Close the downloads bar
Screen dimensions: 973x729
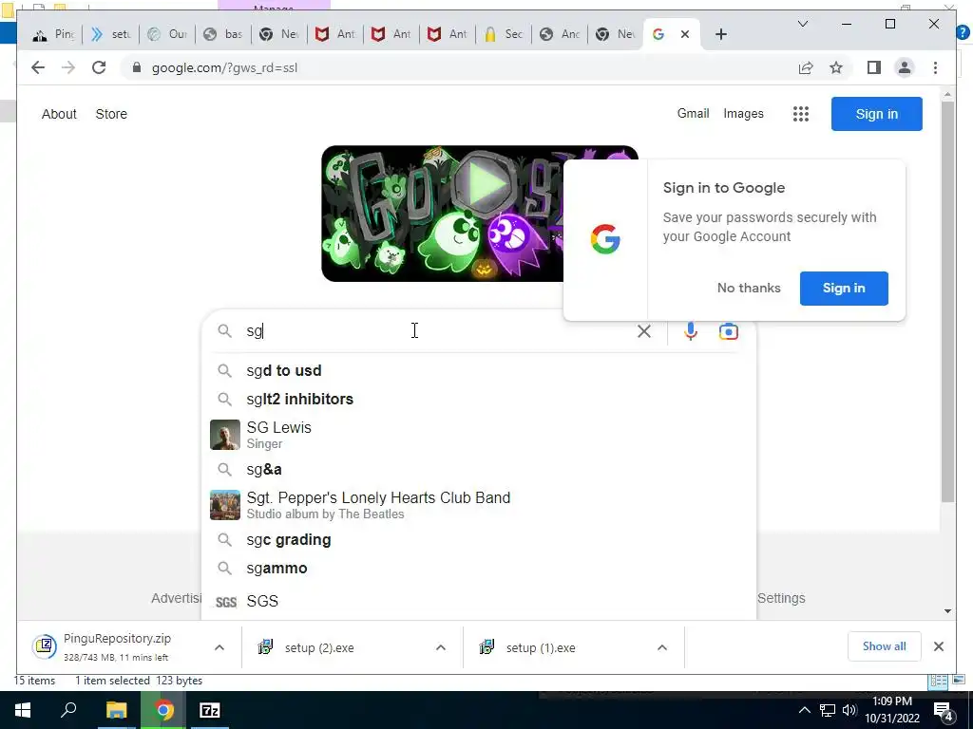[x=938, y=646]
